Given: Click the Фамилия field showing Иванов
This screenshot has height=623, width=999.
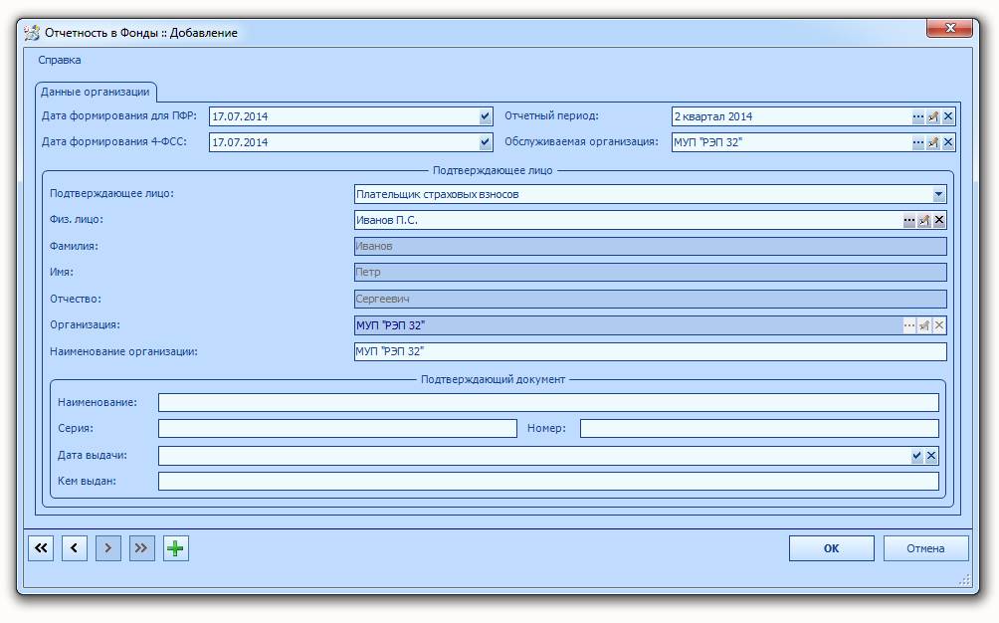Looking at the screenshot, I should tap(650, 247).
